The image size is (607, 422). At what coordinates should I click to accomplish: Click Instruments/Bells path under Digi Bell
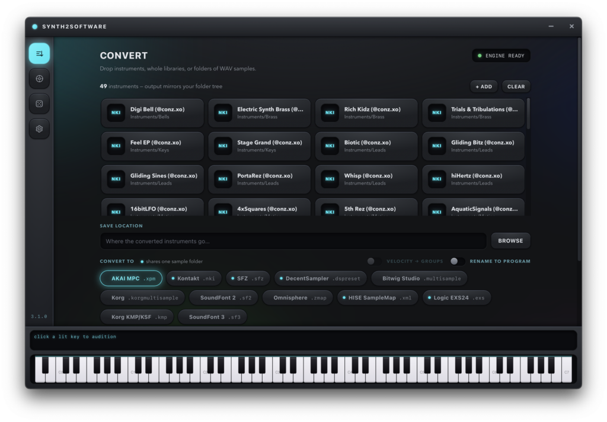(x=150, y=117)
